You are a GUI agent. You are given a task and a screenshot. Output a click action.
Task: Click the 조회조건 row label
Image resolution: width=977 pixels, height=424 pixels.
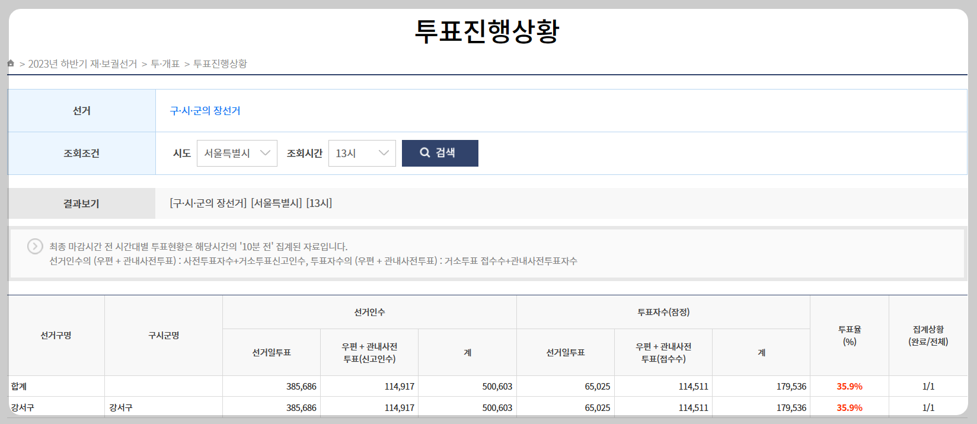(82, 154)
